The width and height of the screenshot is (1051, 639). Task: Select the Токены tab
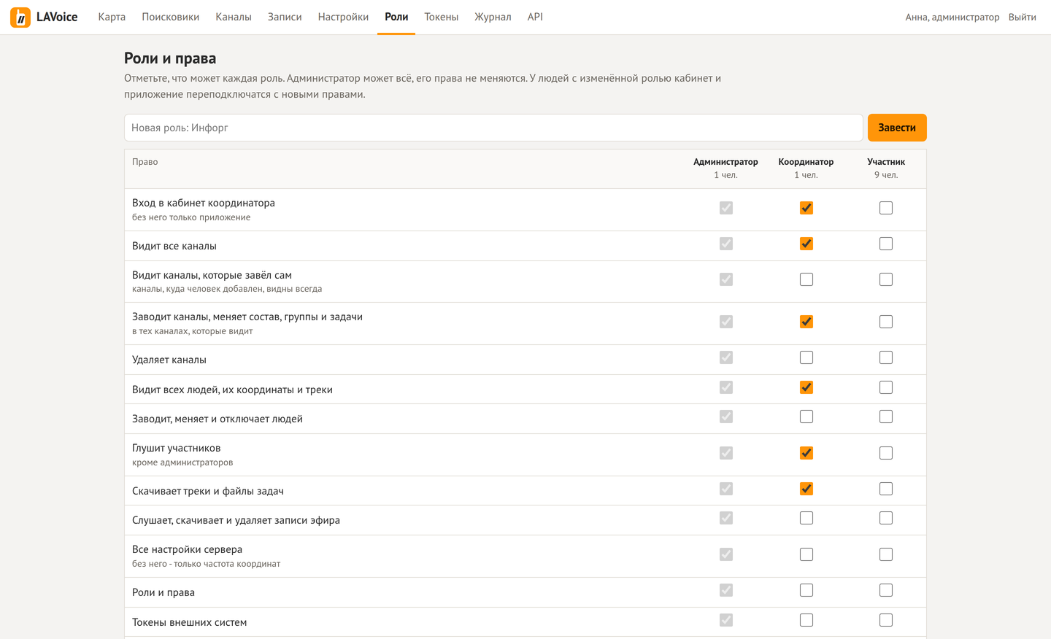(x=442, y=17)
